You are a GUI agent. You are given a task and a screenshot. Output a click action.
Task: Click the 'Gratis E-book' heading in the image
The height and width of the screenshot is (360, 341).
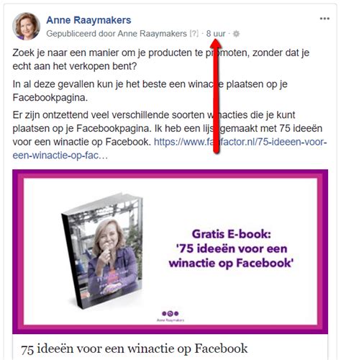pos(232,234)
